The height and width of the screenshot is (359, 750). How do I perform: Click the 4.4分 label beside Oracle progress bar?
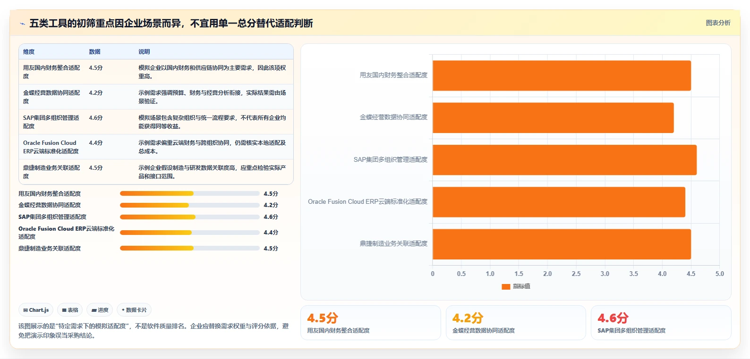point(271,233)
